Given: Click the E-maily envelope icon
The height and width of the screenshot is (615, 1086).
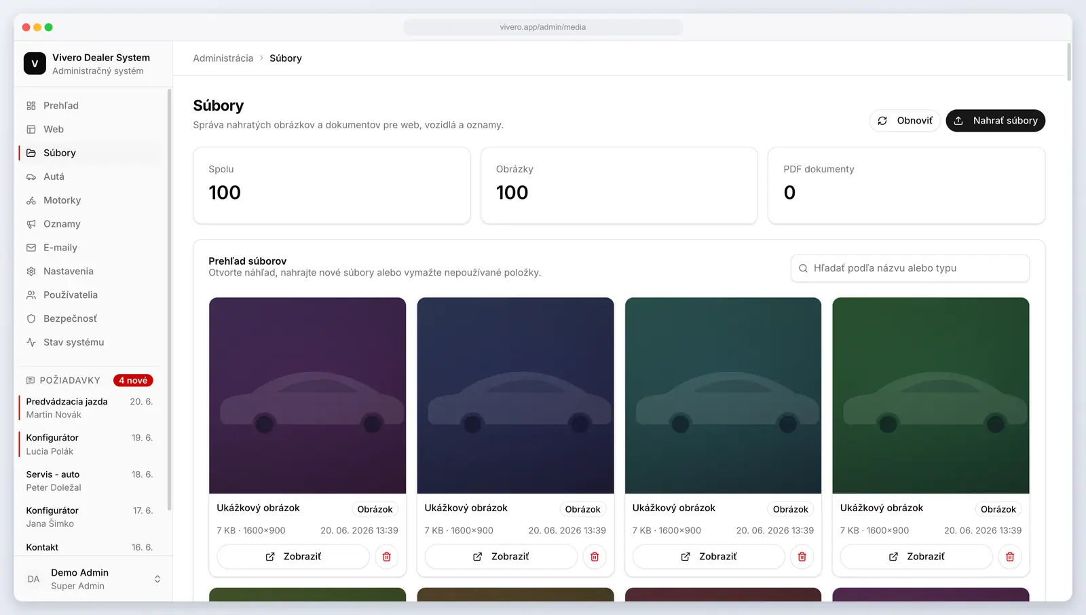Looking at the screenshot, I should tap(31, 248).
